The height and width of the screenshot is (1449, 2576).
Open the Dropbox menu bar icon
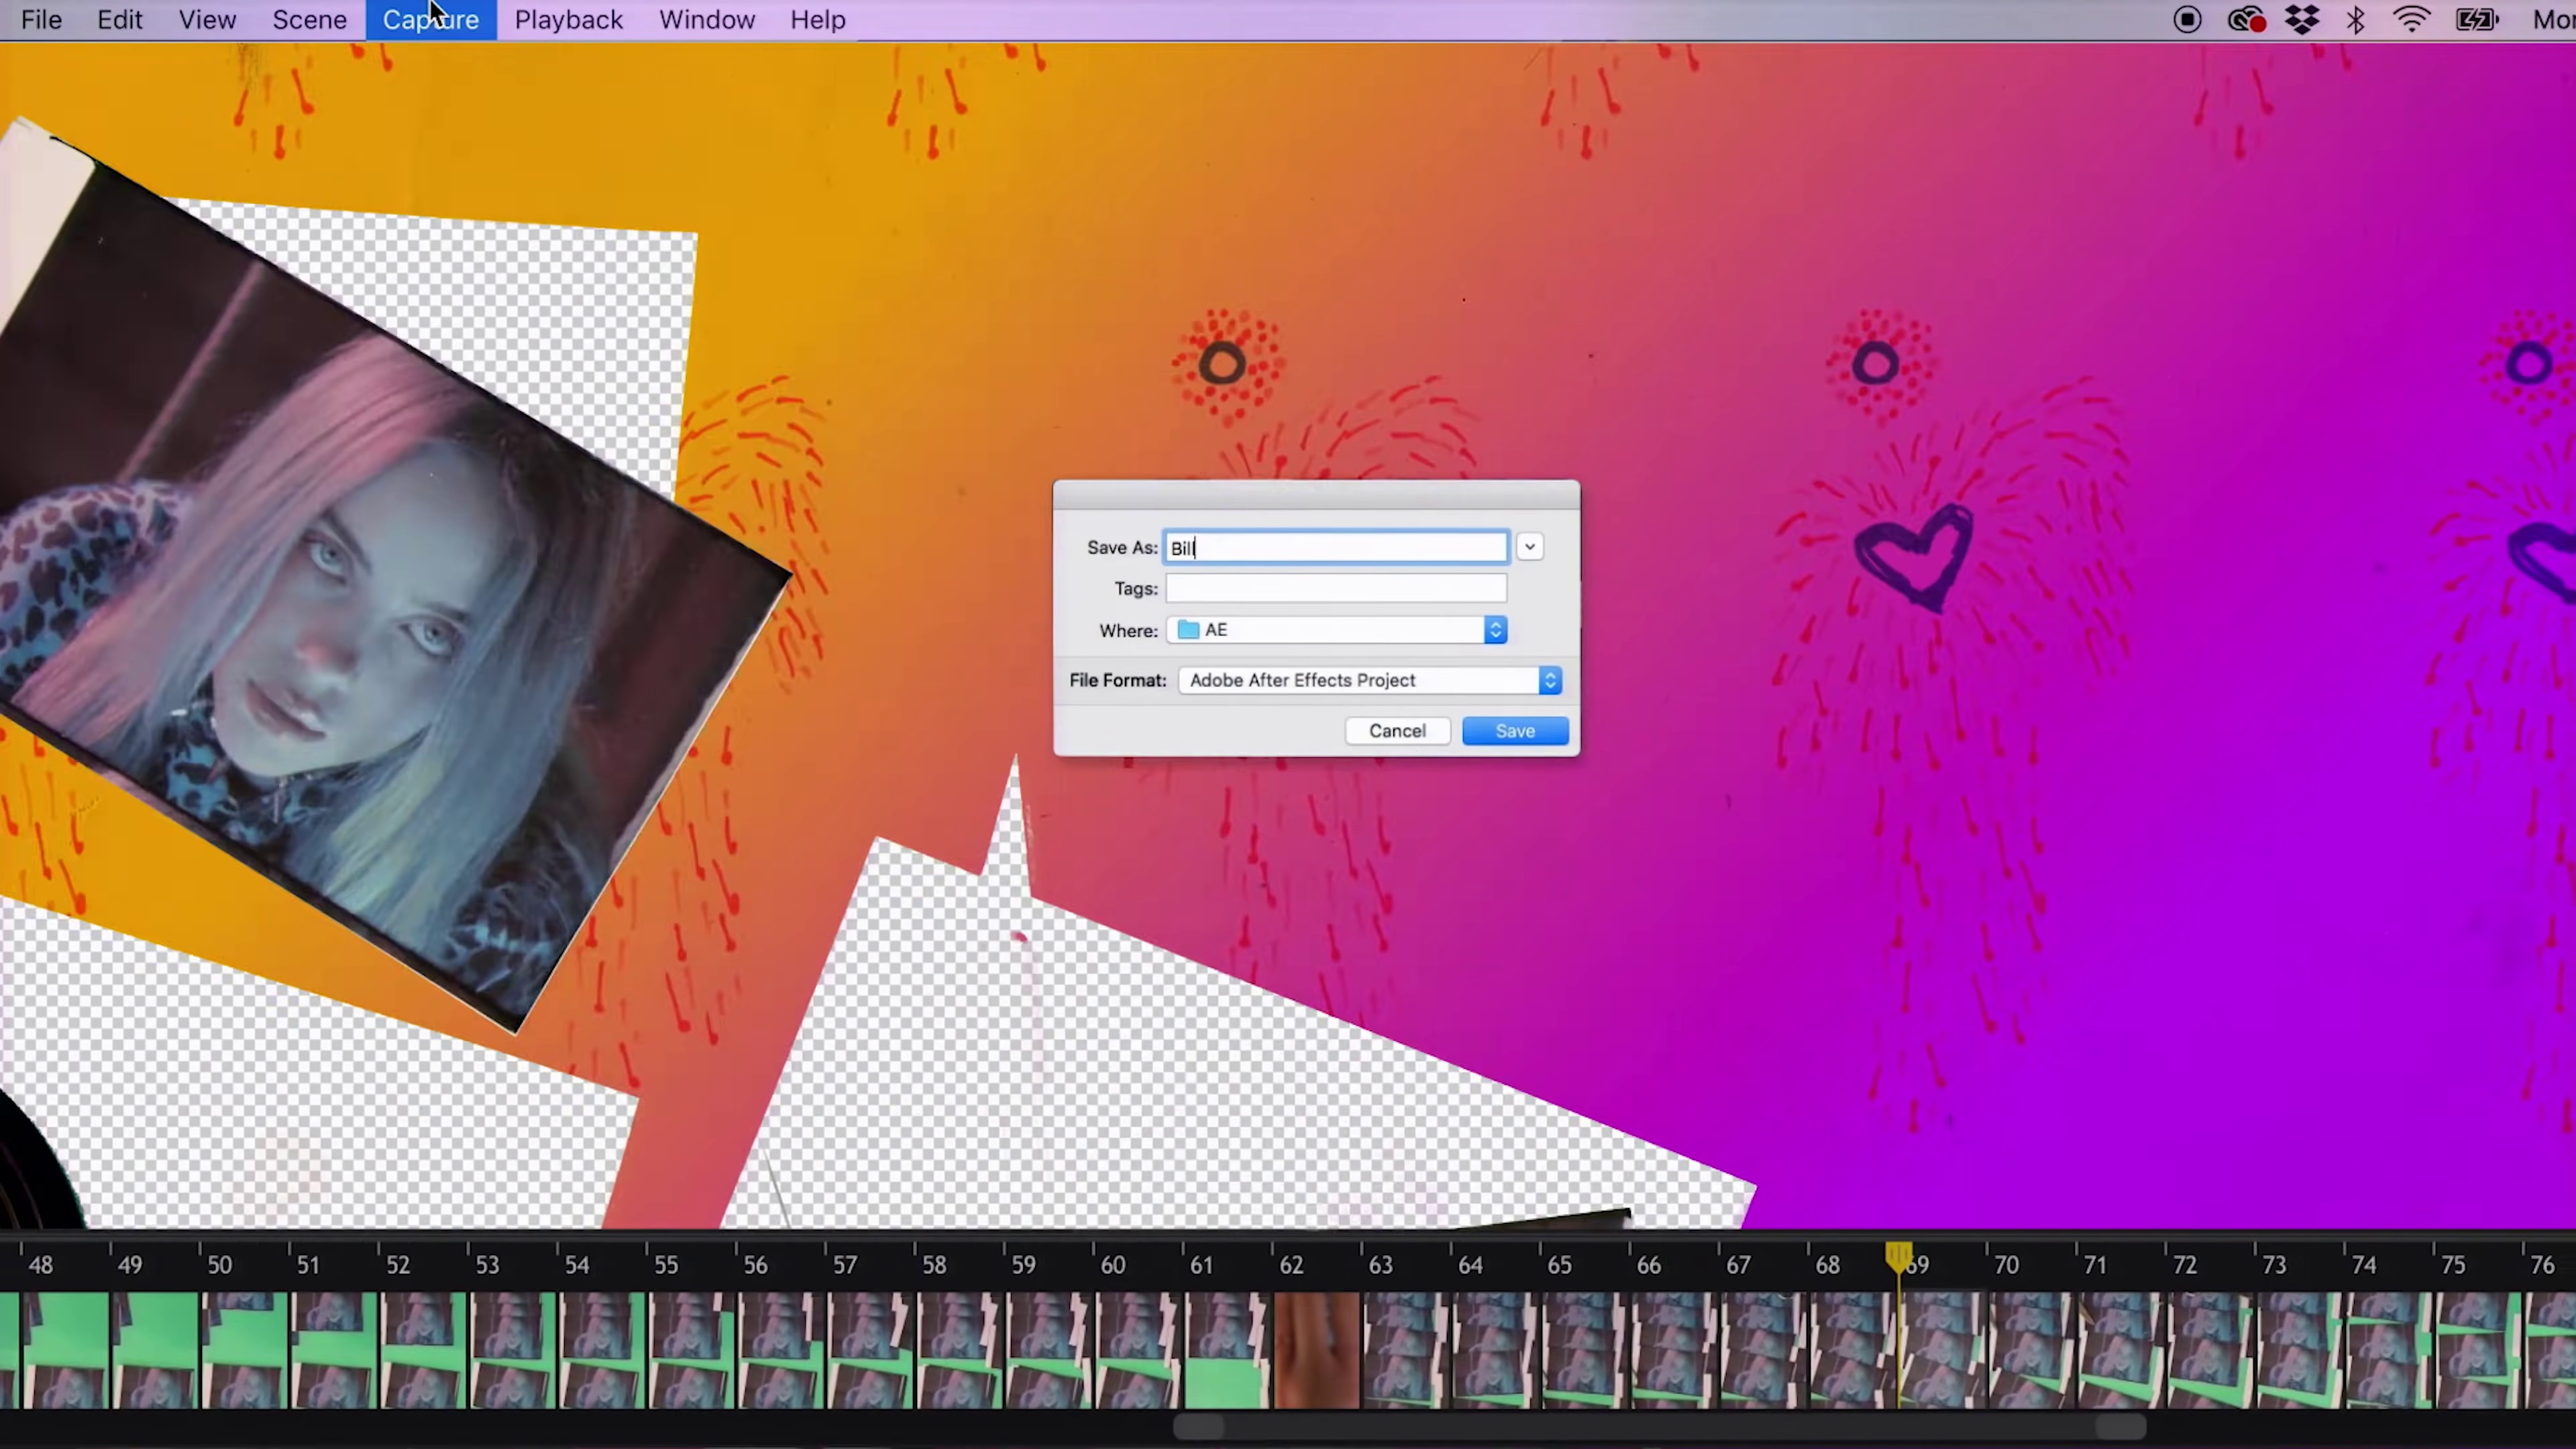(x=2302, y=20)
